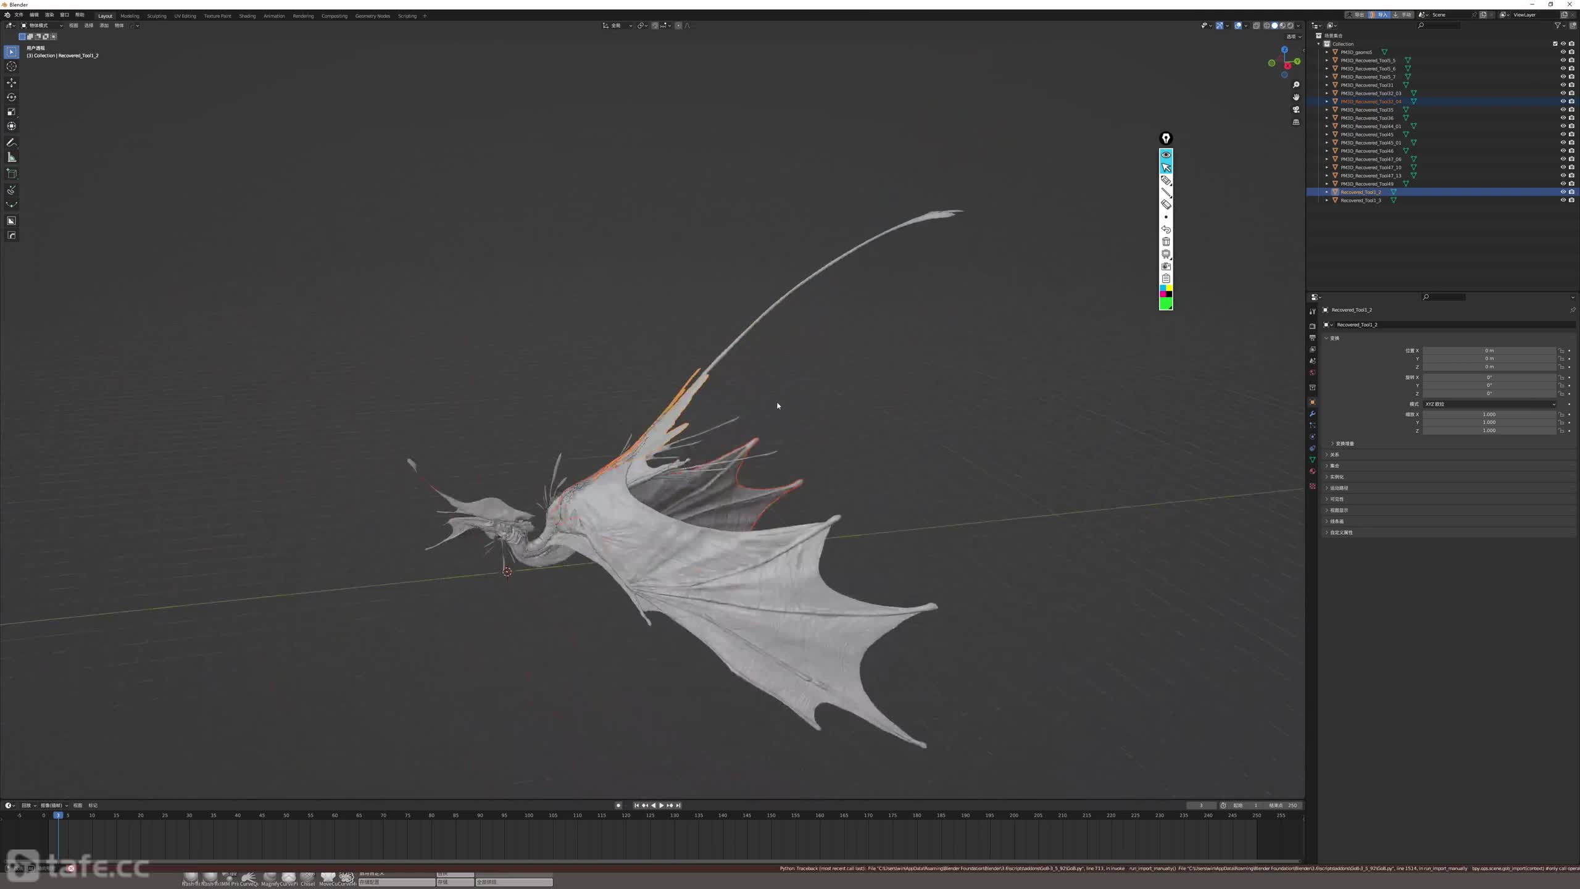Click the scale X value field

(1489, 414)
